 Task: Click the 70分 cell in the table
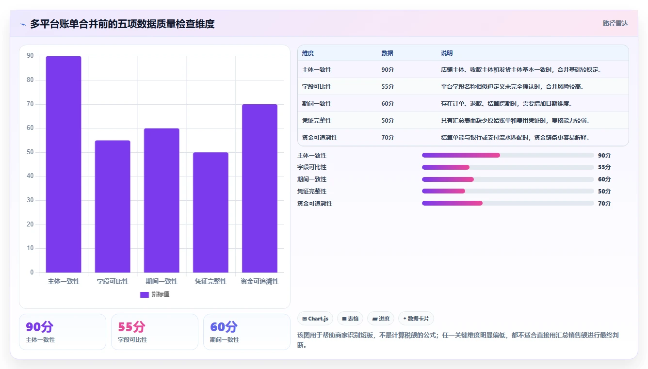(388, 138)
